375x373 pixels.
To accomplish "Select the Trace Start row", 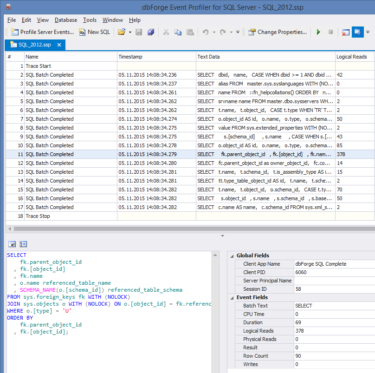I will 190,66.
